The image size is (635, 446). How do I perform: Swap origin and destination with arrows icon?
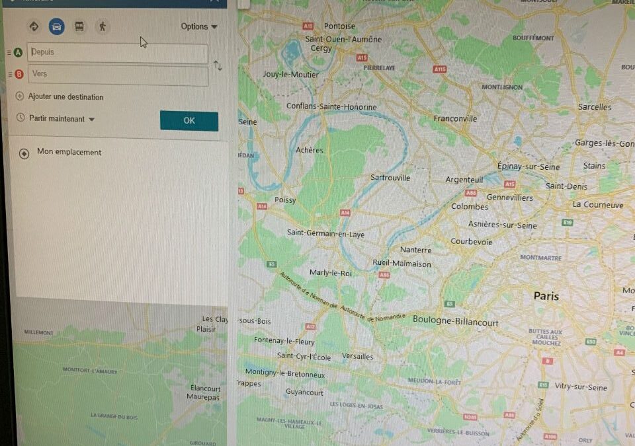(218, 65)
